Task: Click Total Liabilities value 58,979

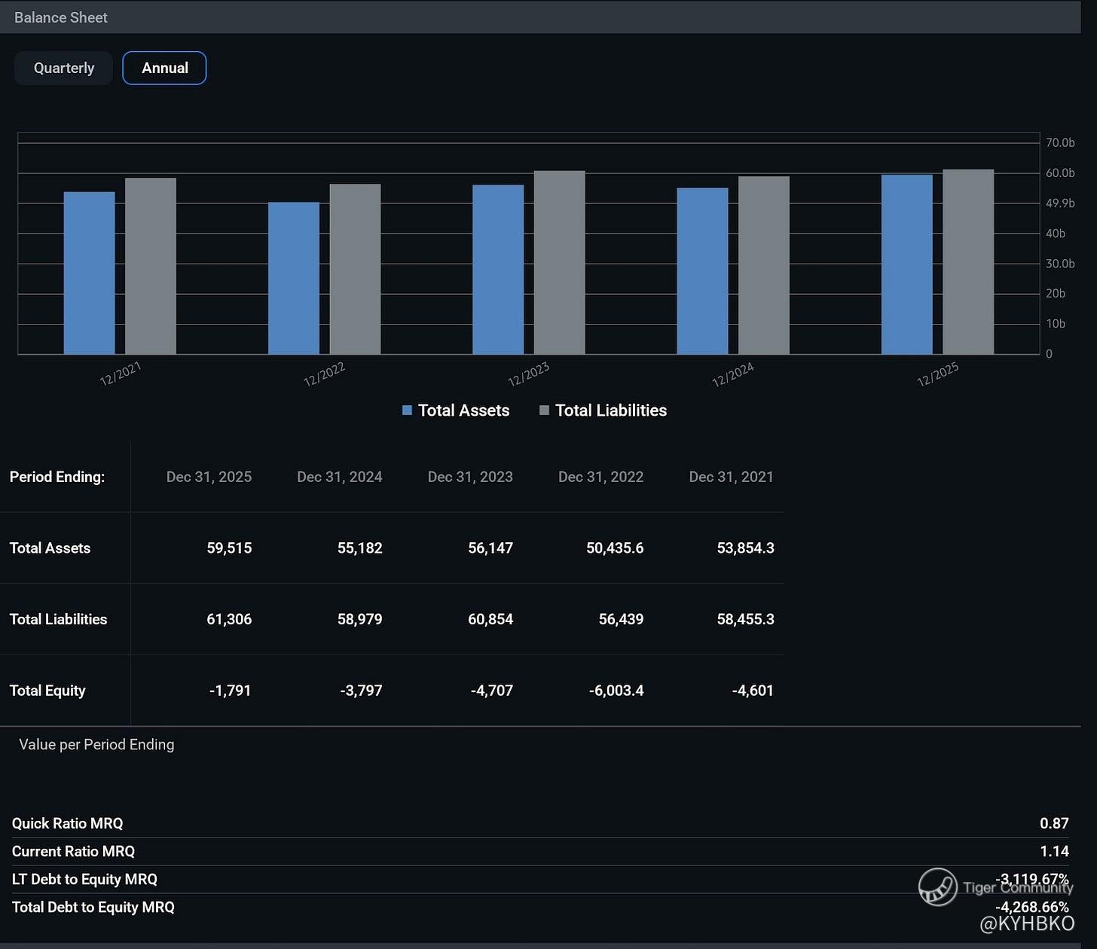Action: click(x=360, y=619)
